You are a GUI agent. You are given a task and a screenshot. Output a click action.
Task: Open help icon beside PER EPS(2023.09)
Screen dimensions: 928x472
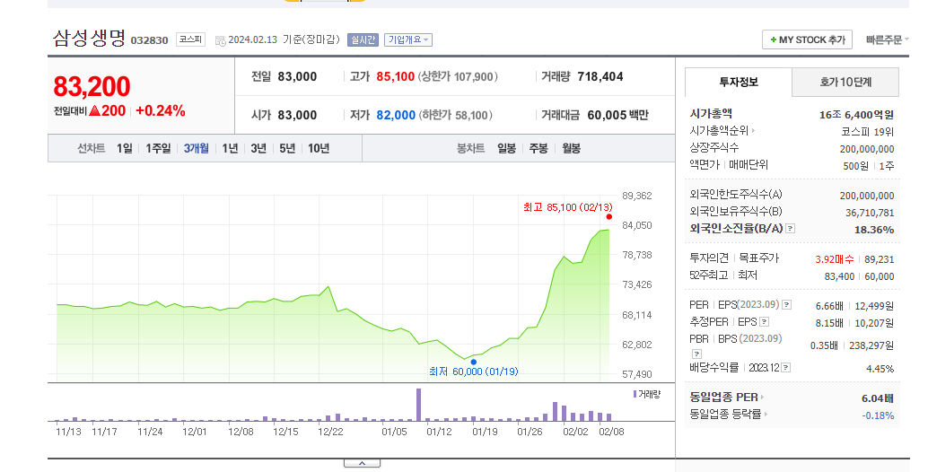[786, 305]
